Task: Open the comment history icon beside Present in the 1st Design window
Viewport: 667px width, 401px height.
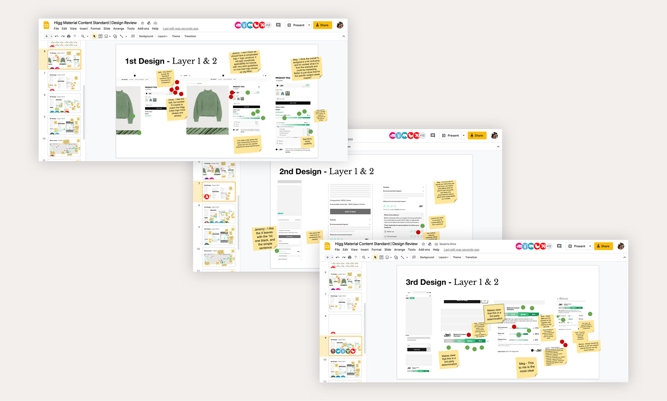Action: coord(278,25)
